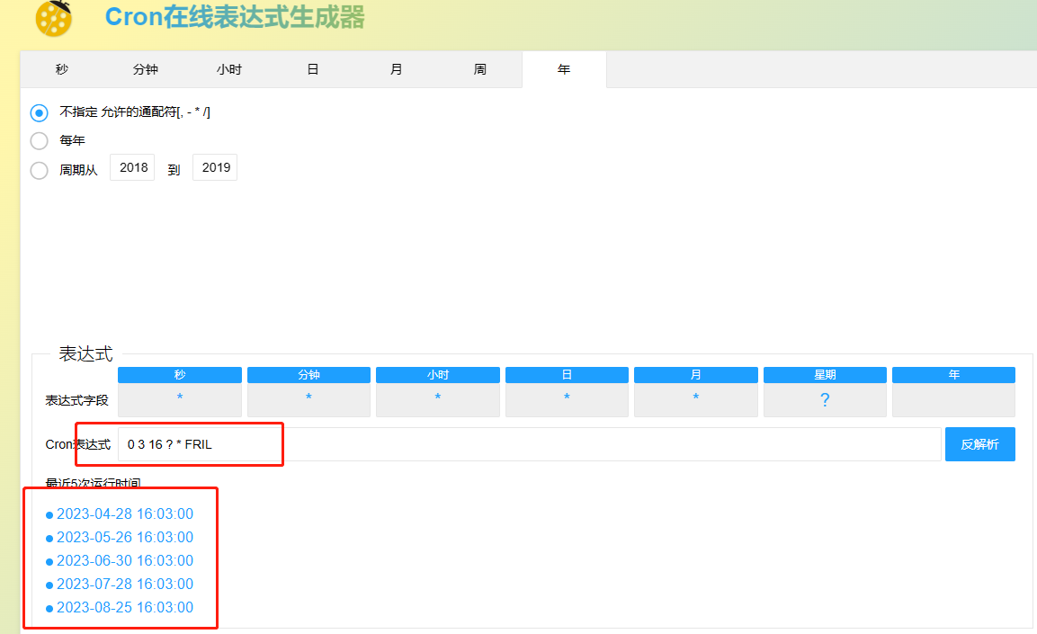Click the 2019 end year field

click(x=214, y=167)
